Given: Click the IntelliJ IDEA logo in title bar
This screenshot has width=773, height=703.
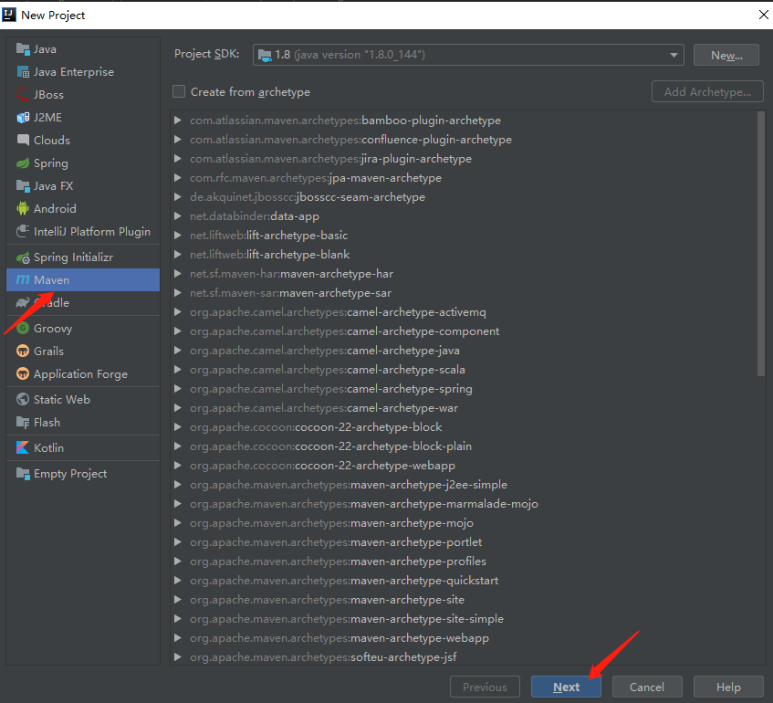Looking at the screenshot, I should pos(9,15).
